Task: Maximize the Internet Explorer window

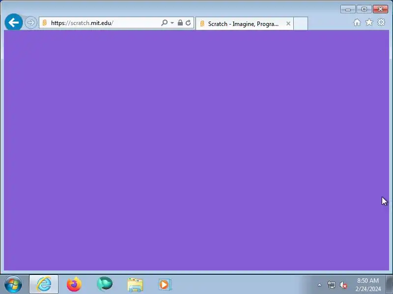Action: pos(364,9)
